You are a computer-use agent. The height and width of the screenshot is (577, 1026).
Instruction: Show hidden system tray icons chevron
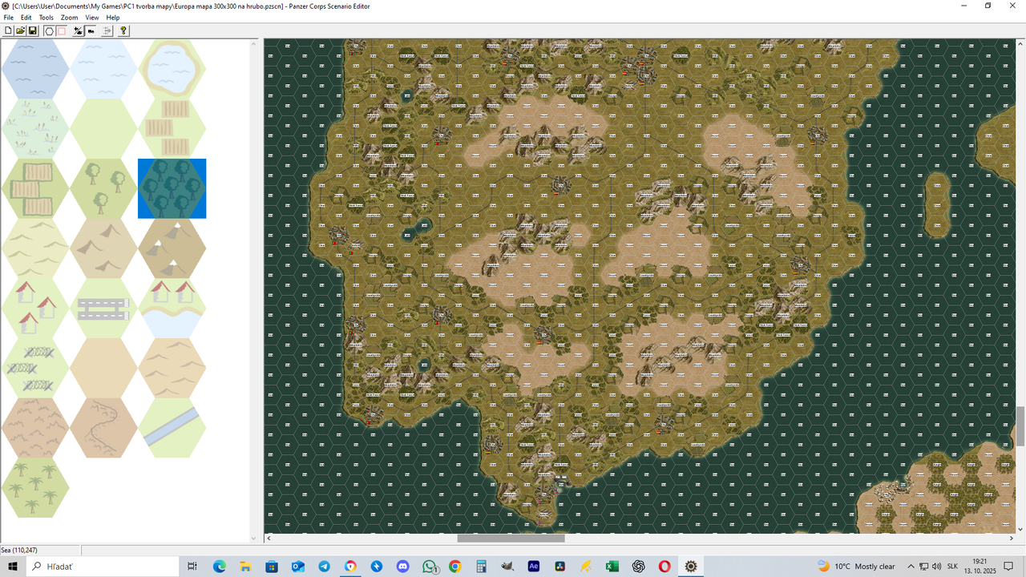pyautogui.click(x=912, y=566)
